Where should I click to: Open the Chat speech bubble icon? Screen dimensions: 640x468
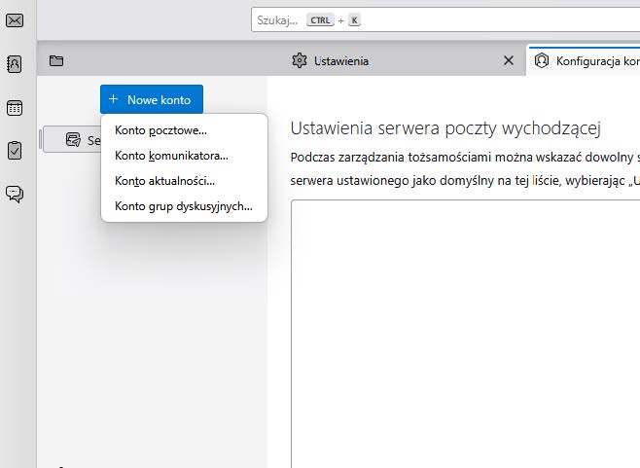click(15, 194)
